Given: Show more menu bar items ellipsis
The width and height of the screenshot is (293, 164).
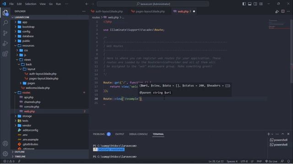Looking at the screenshot, I should pyautogui.click(x=66, y=4).
